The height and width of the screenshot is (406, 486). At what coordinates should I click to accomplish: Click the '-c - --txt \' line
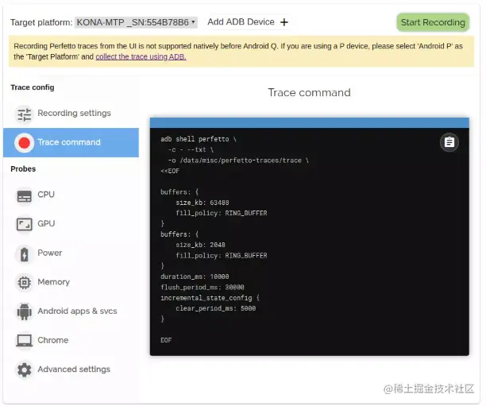pyautogui.click(x=191, y=150)
